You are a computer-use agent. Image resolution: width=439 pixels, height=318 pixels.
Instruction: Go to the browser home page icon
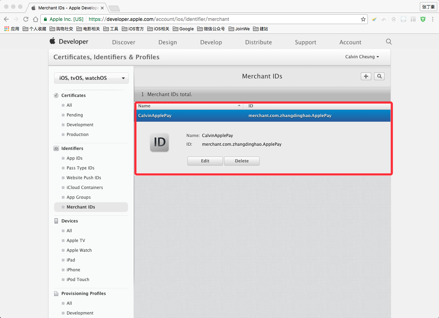tap(35, 19)
